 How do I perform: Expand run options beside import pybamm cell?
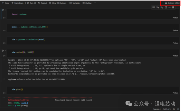[5, 10]
